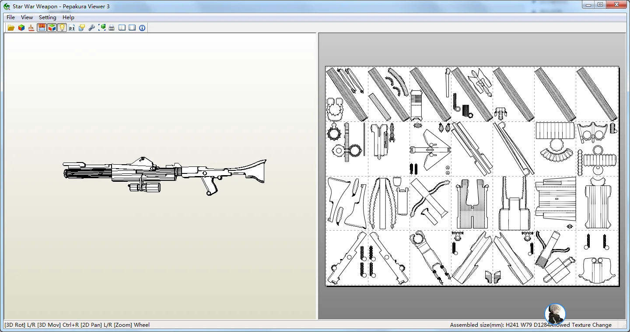Viewport: 630px width, 332px height.
Task: Minimize the Pepakura Viewer window
Action: tap(588, 5)
